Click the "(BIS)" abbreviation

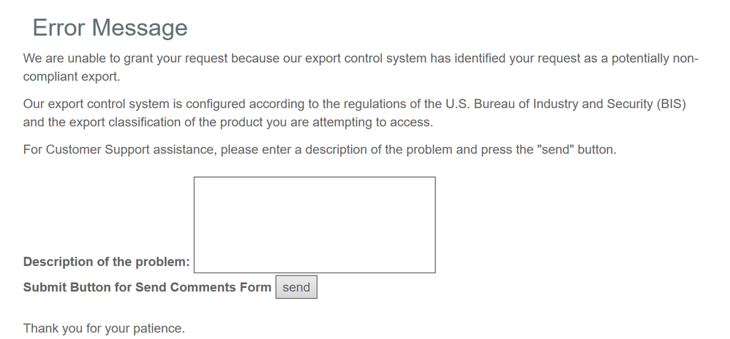click(x=671, y=104)
